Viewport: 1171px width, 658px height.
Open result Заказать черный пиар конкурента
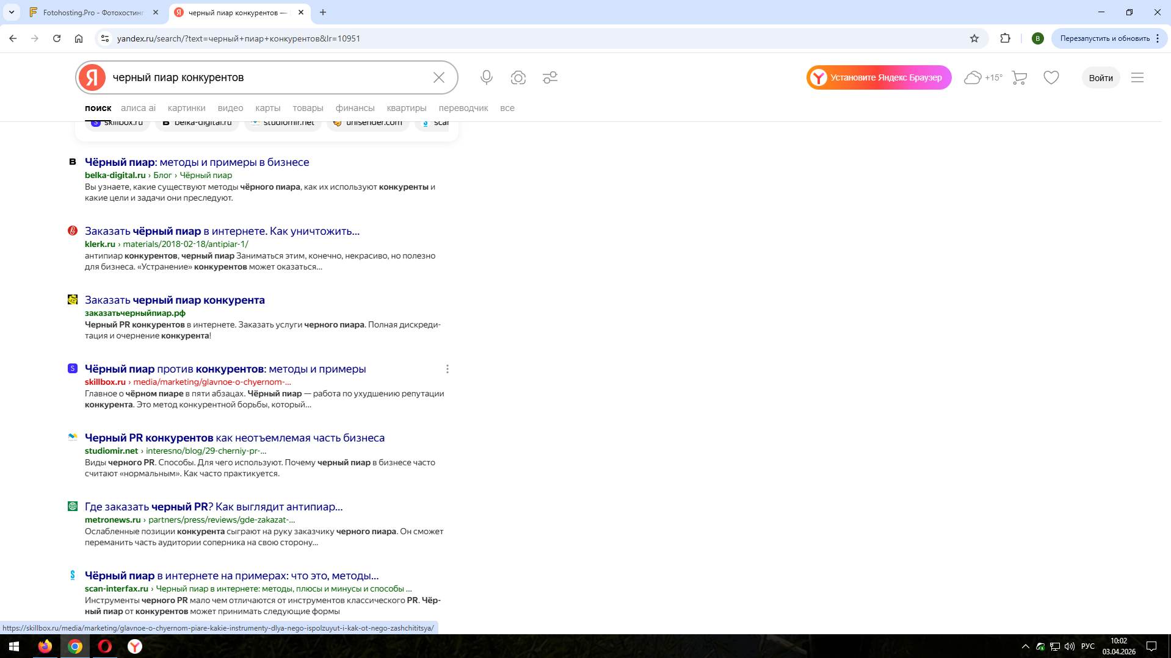175,300
